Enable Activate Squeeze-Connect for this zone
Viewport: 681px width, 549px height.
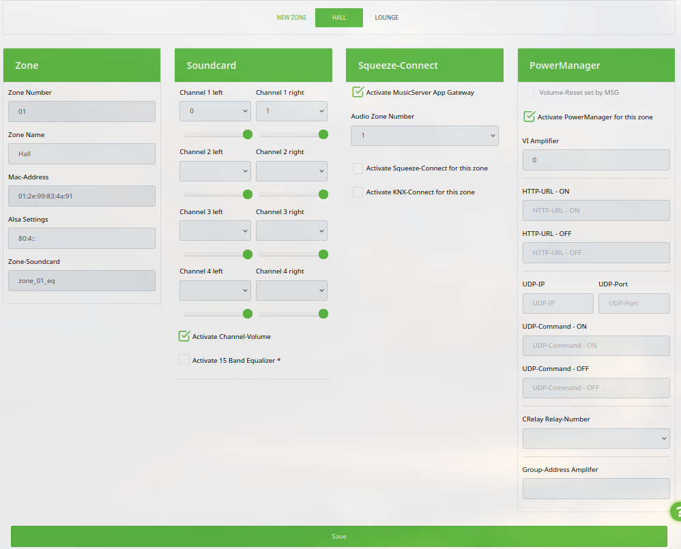(358, 168)
